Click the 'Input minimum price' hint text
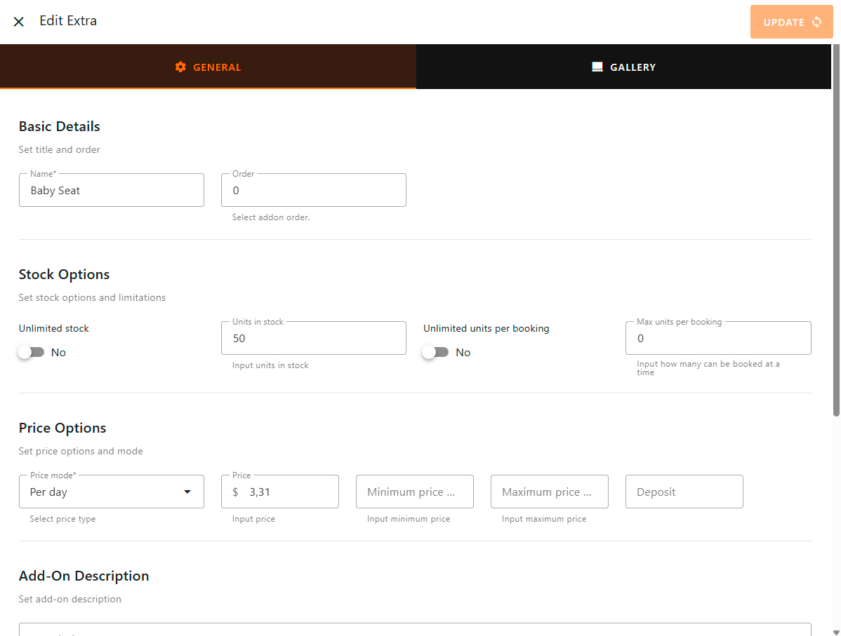The height and width of the screenshot is (636, 841). pos(409,519)
